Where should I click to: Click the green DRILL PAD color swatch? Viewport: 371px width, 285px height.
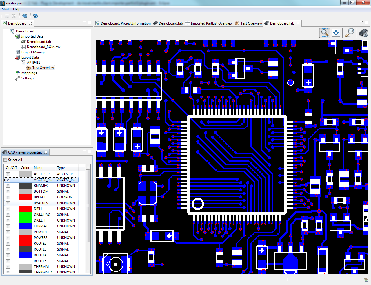tap(25, 214)
